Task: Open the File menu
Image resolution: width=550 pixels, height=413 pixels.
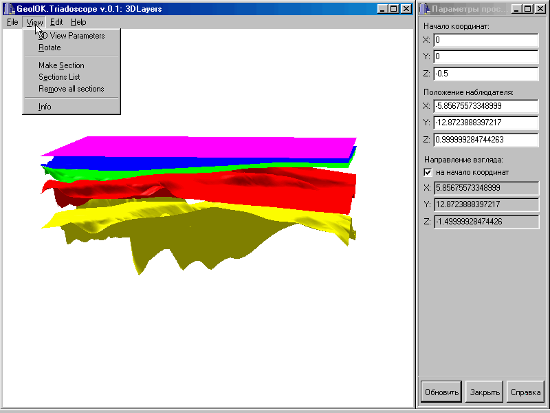Action: (x=12, y=22)
